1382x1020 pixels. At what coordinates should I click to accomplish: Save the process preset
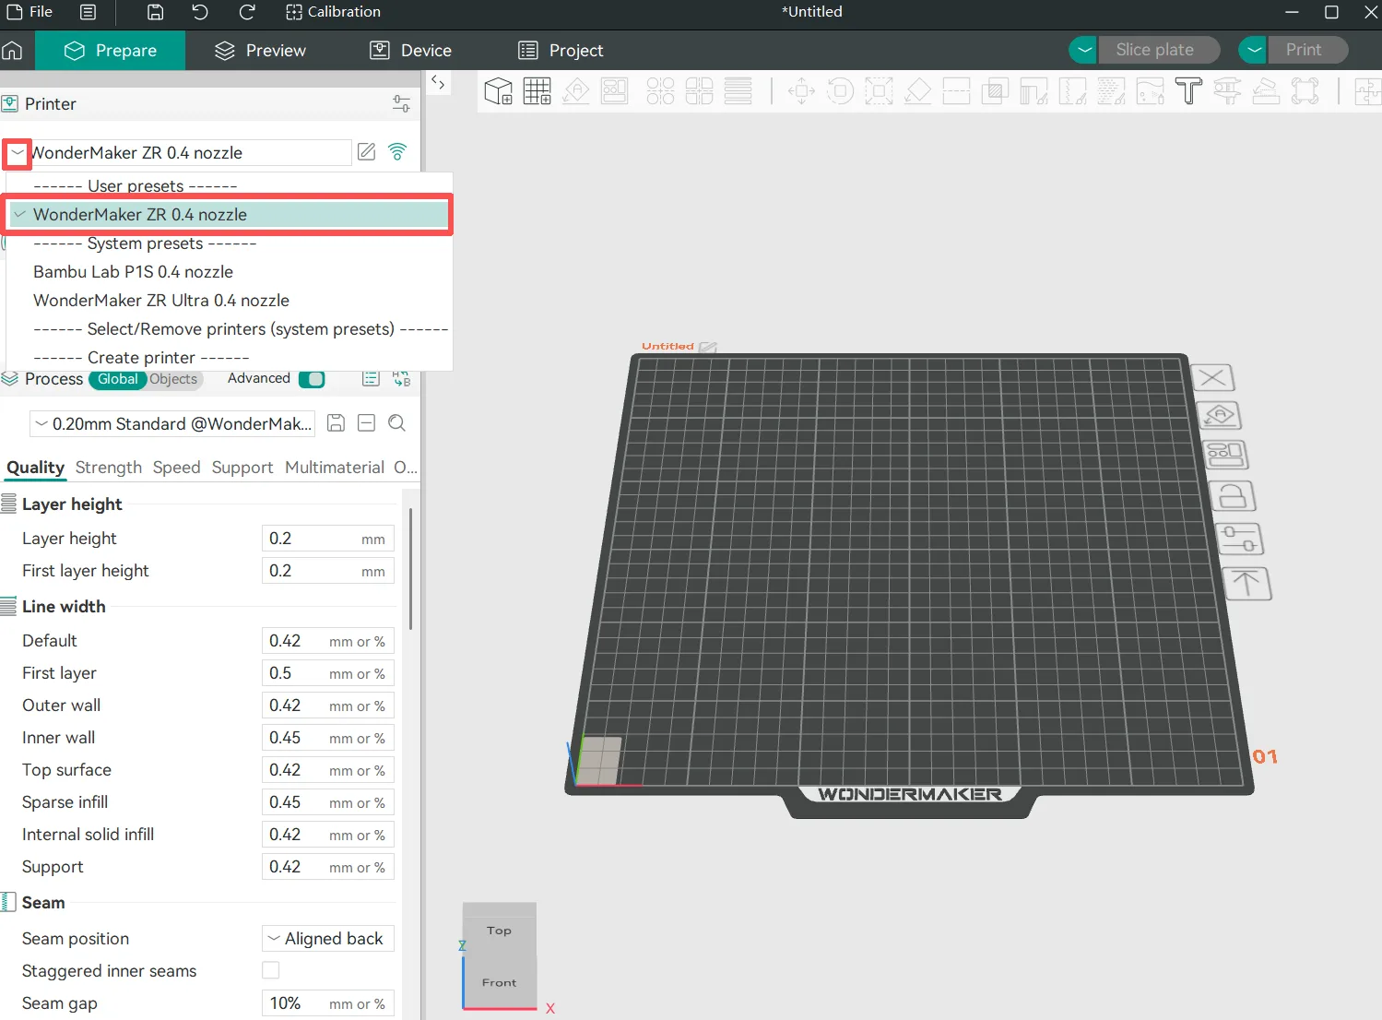pos(337,423)
